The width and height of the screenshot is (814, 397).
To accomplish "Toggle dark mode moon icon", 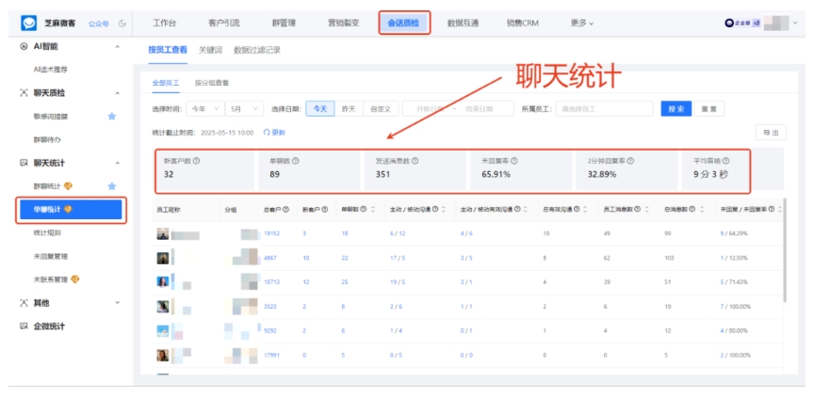I will coord(122,24).
